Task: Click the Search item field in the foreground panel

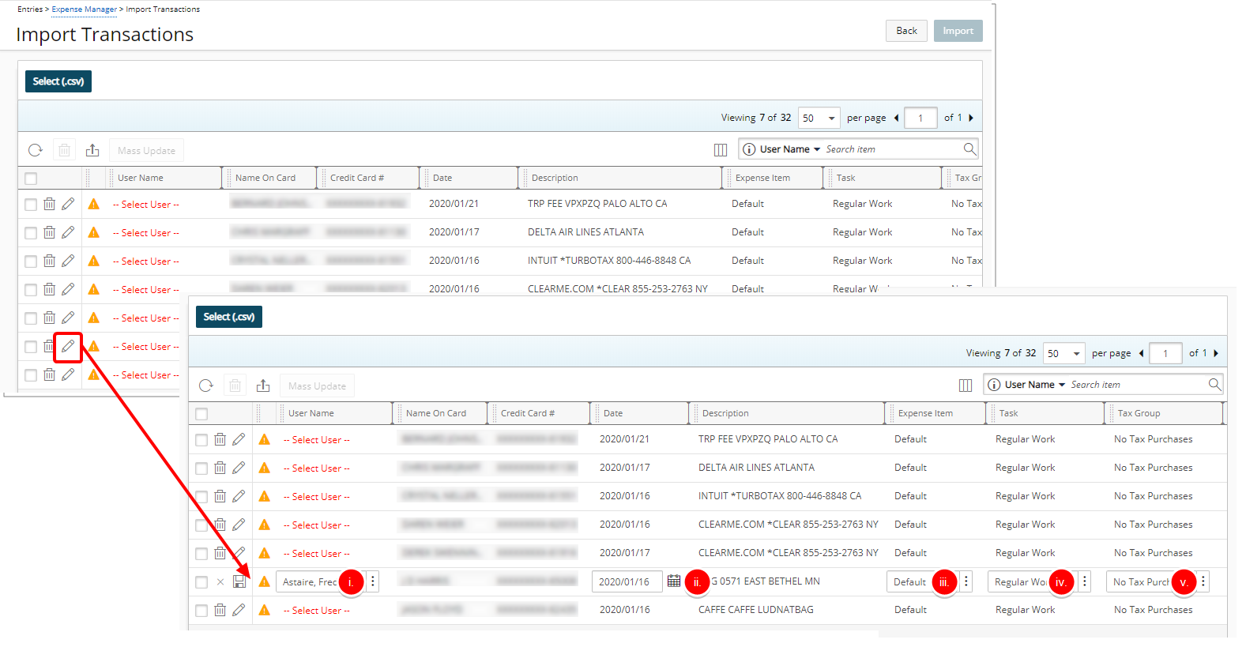Action: coord(1136,385)
